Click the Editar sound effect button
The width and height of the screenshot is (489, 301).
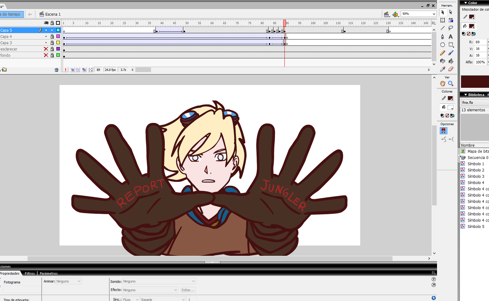coord(188,290)
